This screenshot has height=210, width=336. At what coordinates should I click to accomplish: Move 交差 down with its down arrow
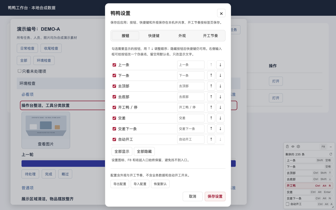(220, 118)
